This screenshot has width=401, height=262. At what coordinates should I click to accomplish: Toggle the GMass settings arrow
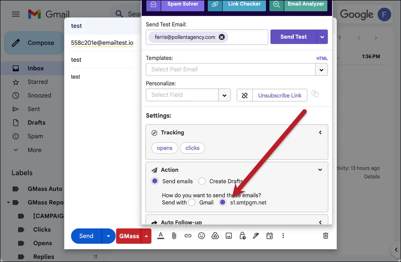146,236
